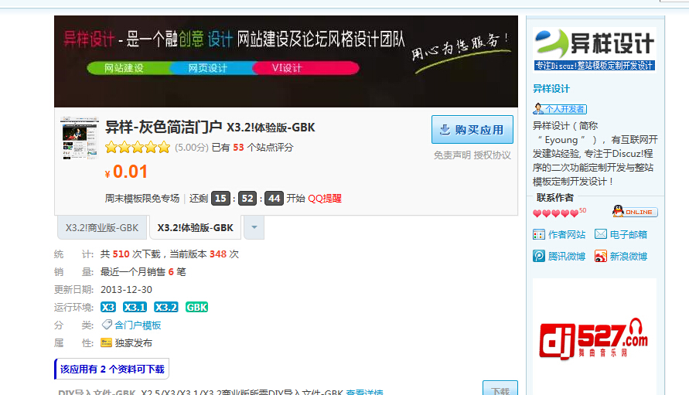
Task: Click the 电子邮箱 envelope icon
Action: point(601,233)
